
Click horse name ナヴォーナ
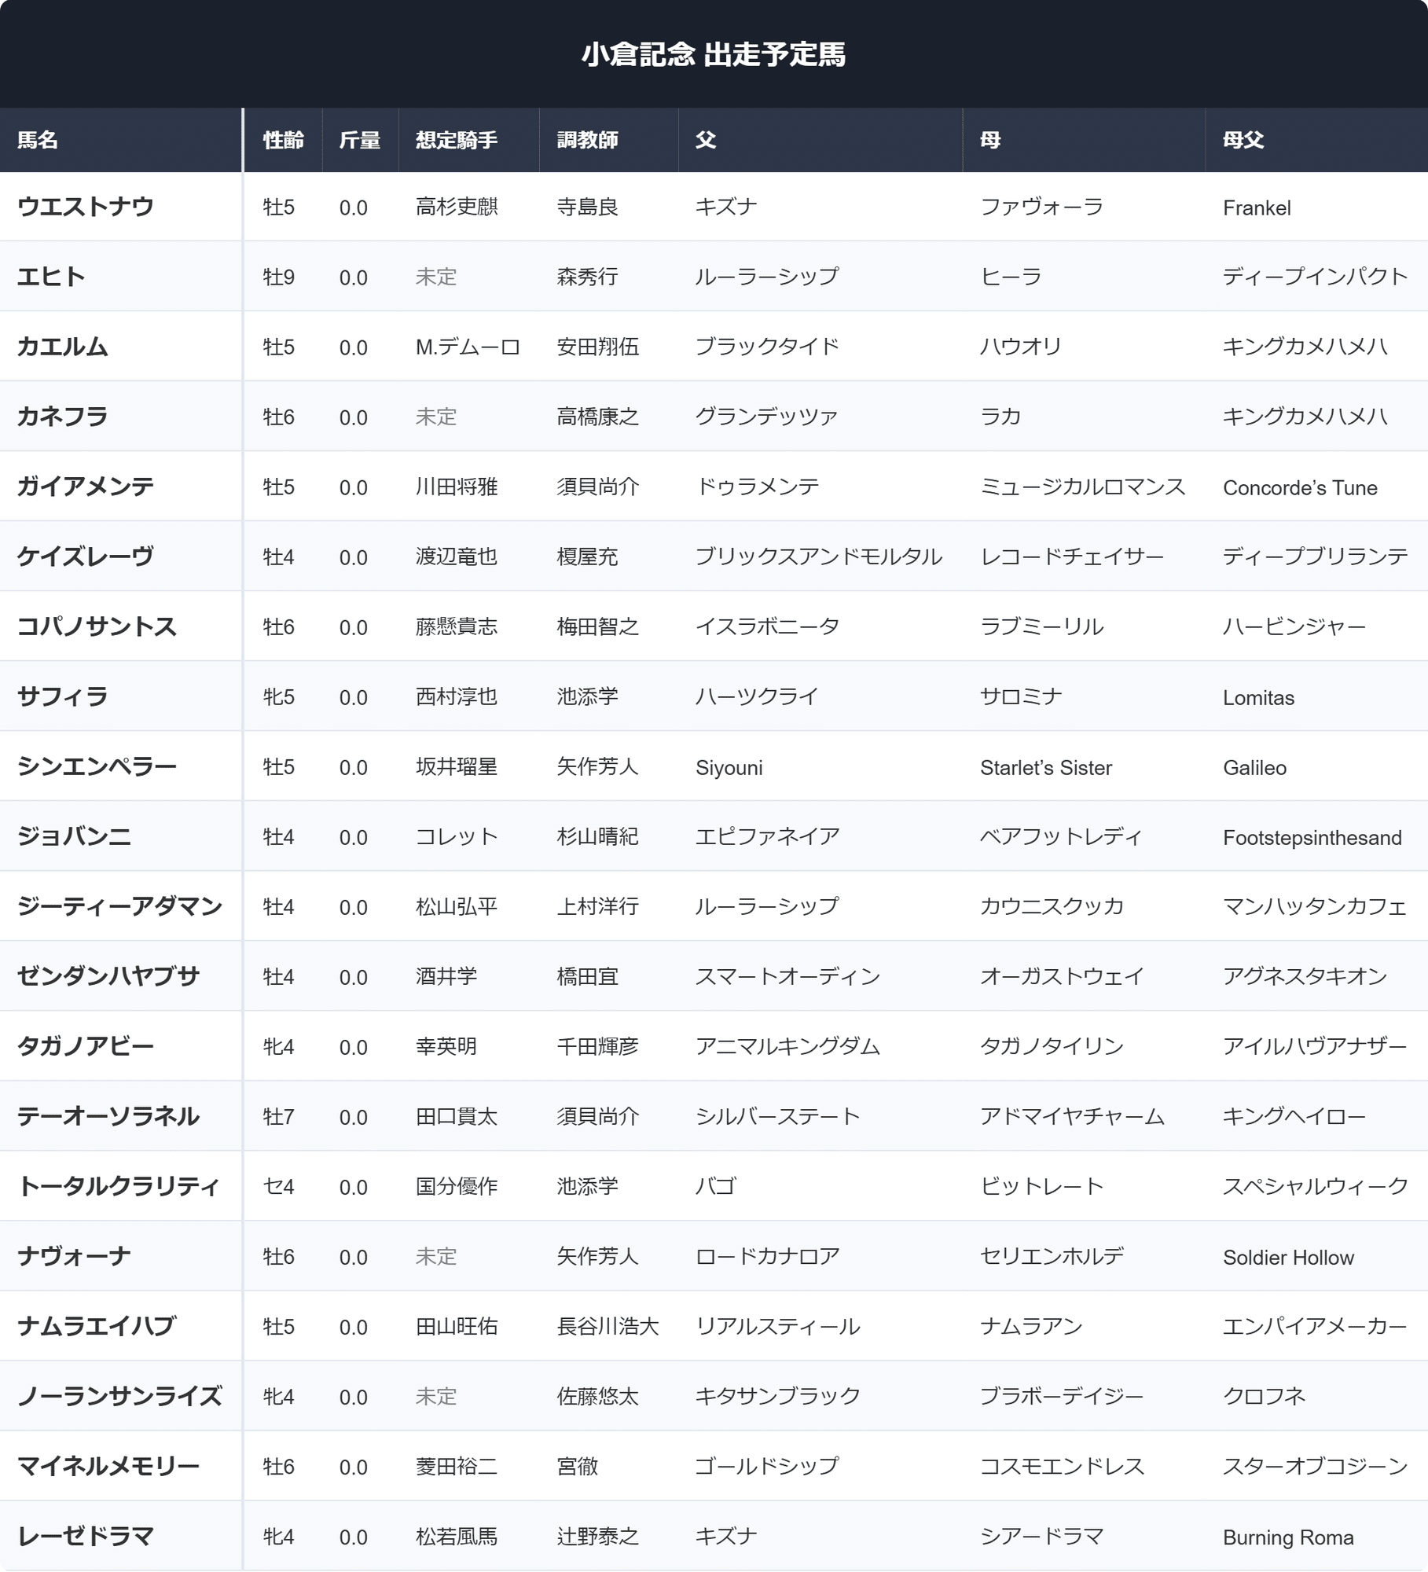(75, 1256)
